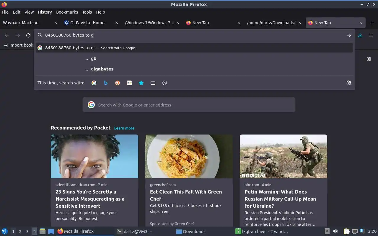Close the /home/dartz/Downloads/ tab

pyautogui.click(x=300, y=23)
